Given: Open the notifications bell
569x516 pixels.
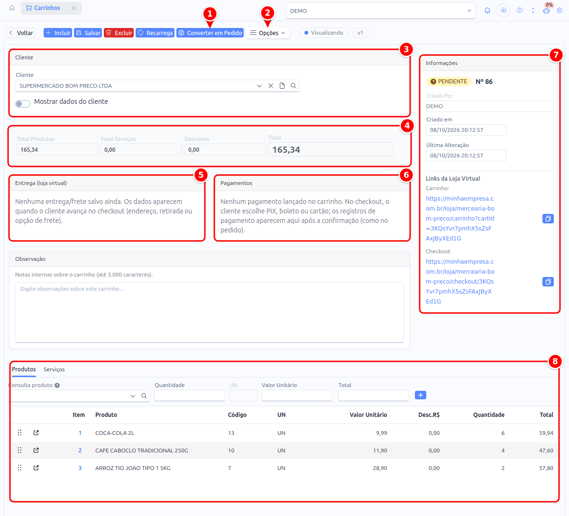Looking at the screenshot, I should [x=487, y=10].
